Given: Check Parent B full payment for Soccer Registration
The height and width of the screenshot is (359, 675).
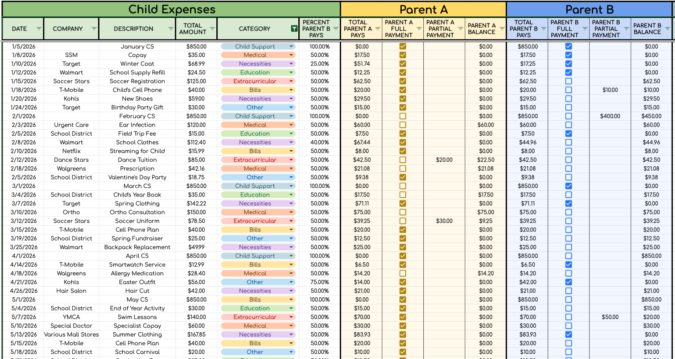Looking at the screenshot, I should [569, 81].
